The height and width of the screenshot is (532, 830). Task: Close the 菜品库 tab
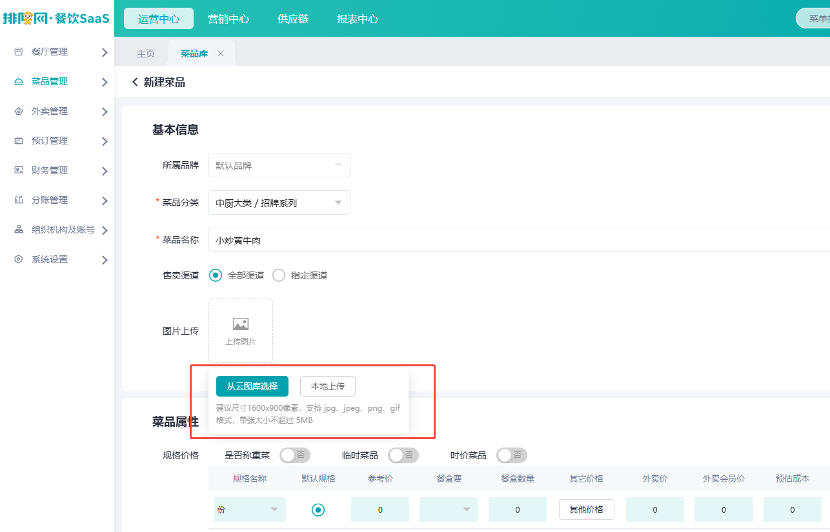[x=221, y=54]
